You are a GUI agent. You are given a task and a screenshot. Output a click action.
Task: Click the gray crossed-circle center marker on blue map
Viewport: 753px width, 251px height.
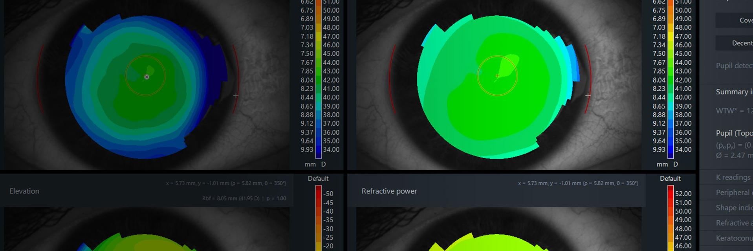coord(147,77)
